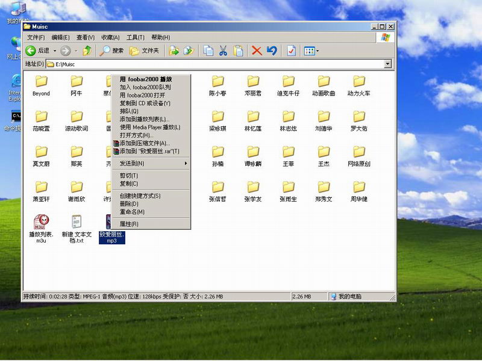Click the Cut scissors toolbar icon

(223, 51)
